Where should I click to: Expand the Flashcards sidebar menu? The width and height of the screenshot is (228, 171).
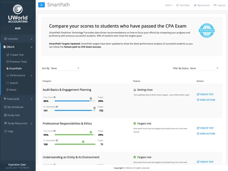coord(18,99)
